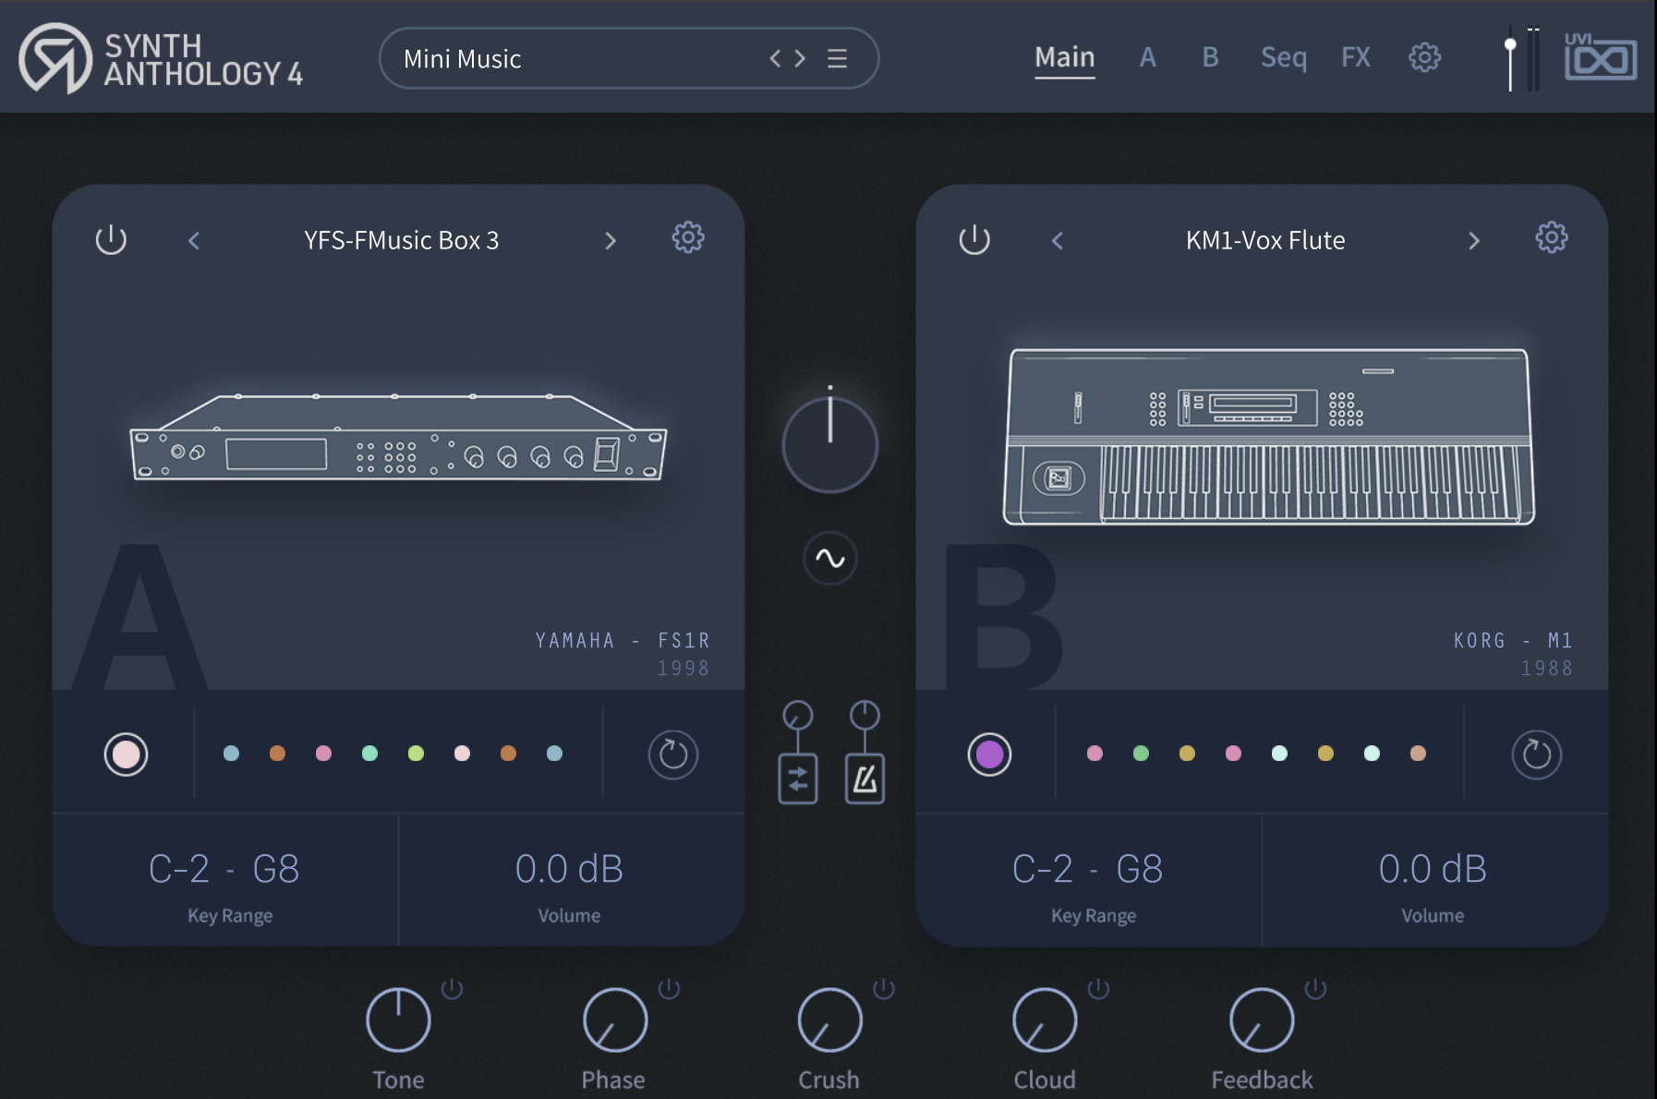Viewport: 1657px width, 1099px height.
Task: Click the global settings gear in header
Action: tap(1424, 57)
